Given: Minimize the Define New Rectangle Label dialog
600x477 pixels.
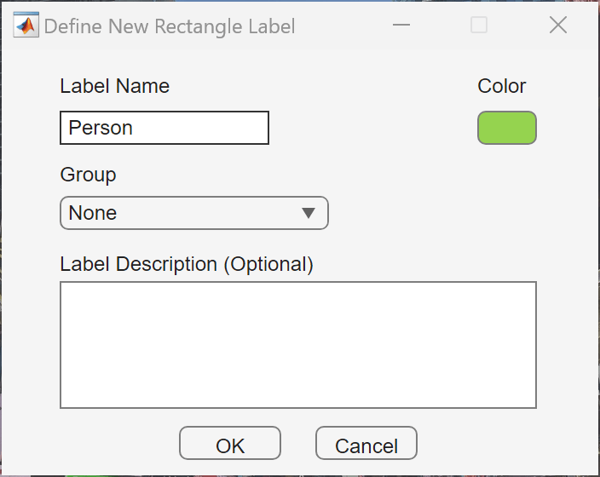Looking at the screenshot, I should pos(401,26).
